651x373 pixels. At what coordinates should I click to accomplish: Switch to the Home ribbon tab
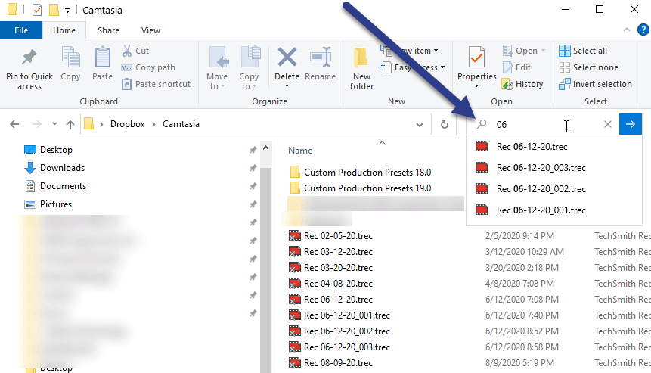tap(64, 30)
